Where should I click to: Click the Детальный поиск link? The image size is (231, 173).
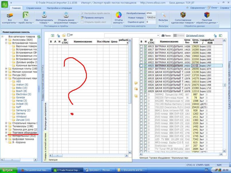195,35
